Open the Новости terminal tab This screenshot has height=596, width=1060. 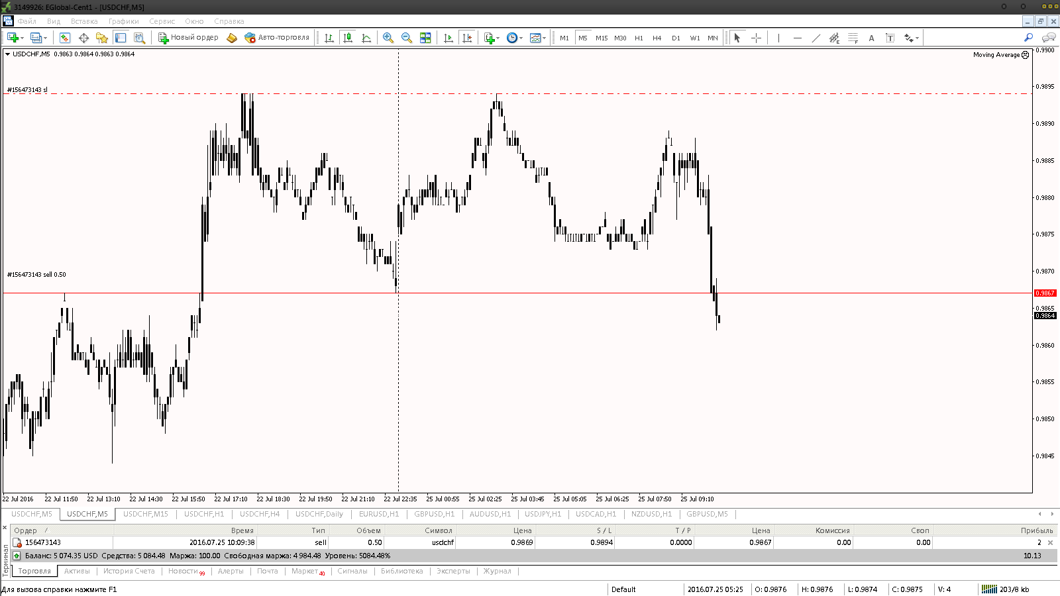[x=184, y=571]
